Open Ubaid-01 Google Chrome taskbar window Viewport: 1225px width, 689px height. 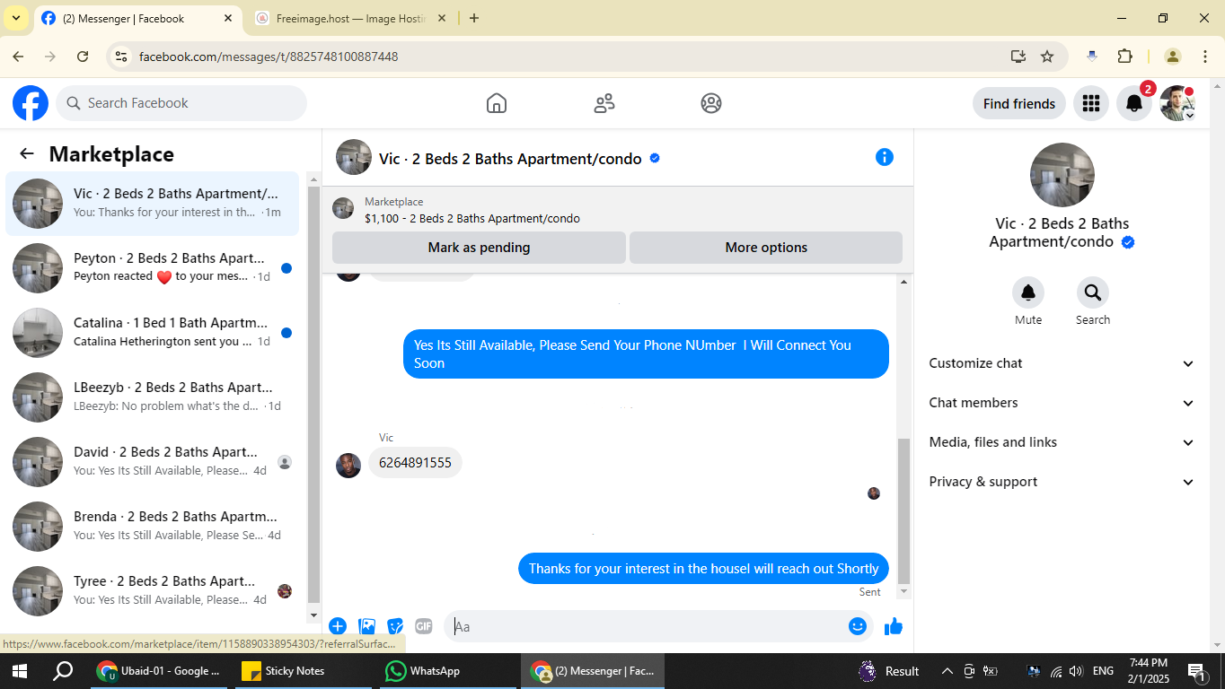[161, 671]
